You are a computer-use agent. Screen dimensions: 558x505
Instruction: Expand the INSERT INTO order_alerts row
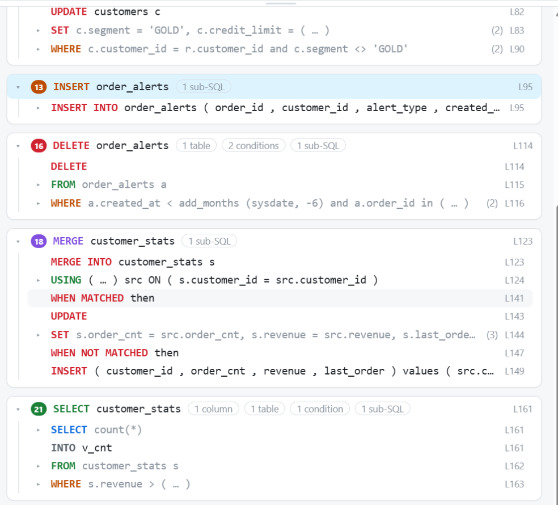click(x=38, y=108)
